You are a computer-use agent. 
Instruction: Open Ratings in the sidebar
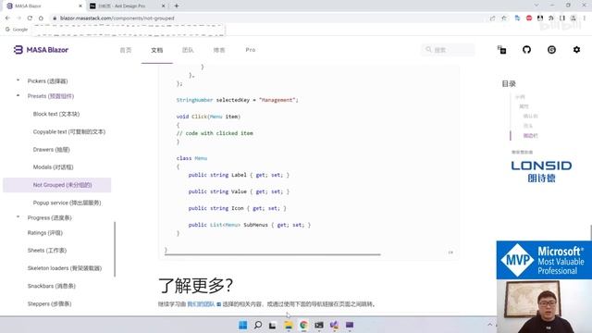point(45,232)
